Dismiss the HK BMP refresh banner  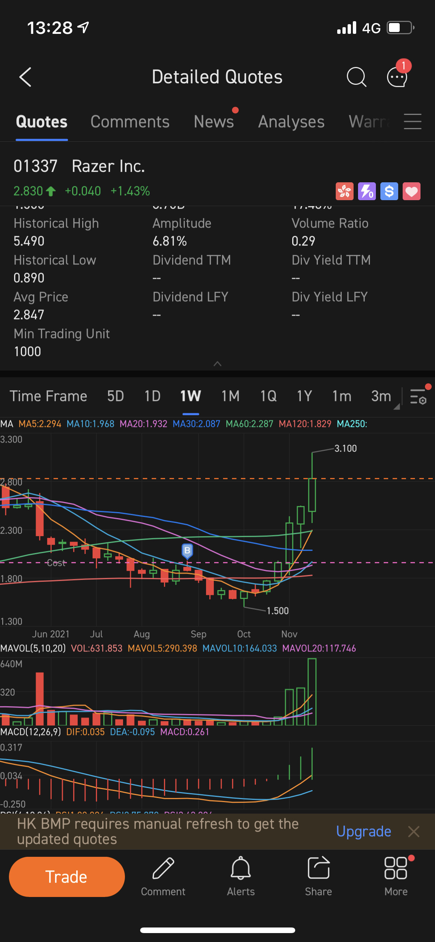click(414, 832)
